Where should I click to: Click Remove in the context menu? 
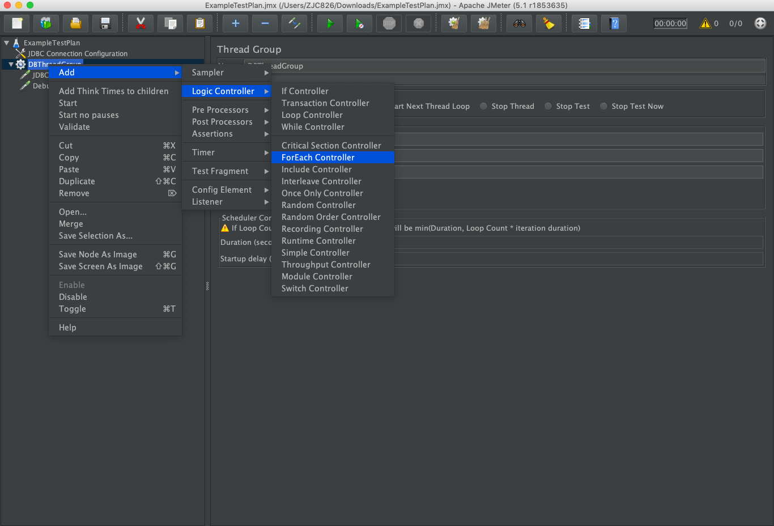115,193
